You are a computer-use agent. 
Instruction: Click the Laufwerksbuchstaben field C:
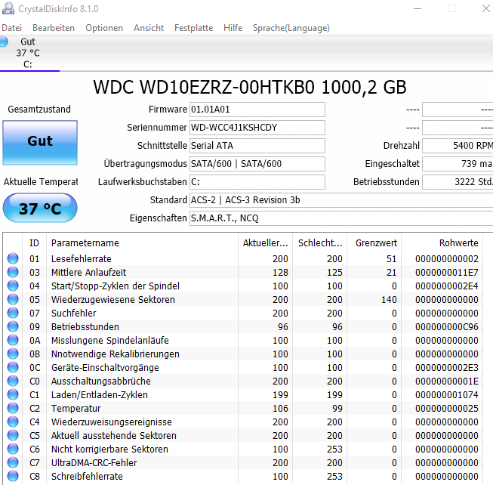pos(257,182)
